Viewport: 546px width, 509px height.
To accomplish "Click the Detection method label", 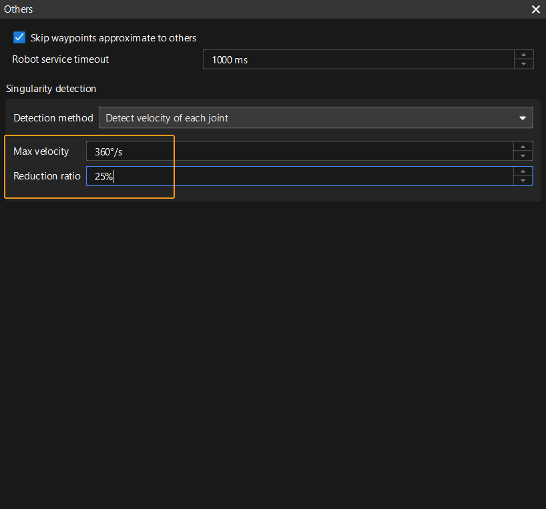I will (53, 118).
